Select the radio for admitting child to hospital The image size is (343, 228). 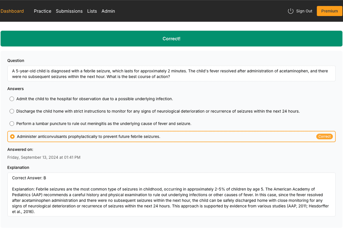pyautogui.click(x=12, y=99)
